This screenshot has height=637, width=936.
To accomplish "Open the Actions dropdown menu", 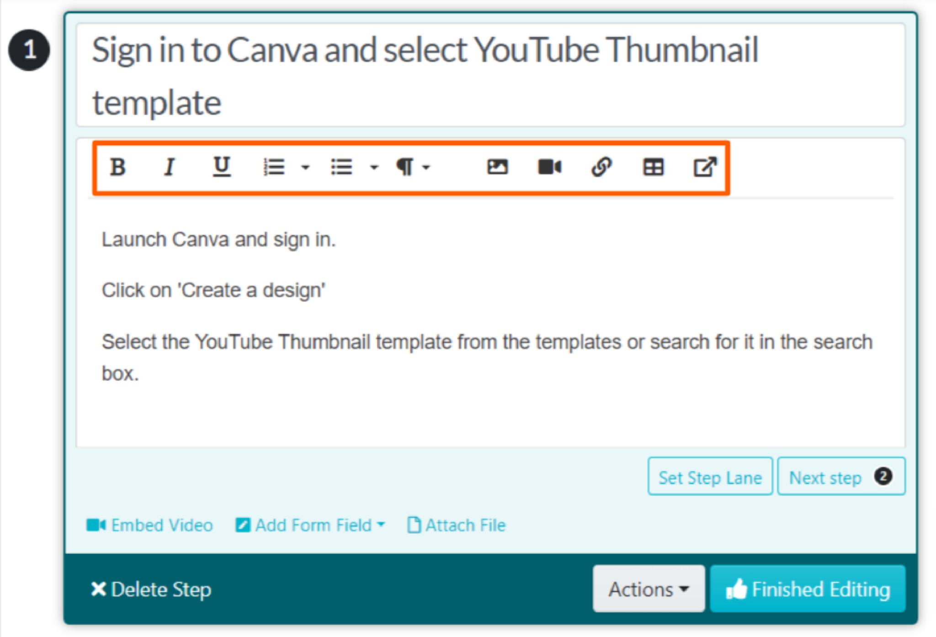I will [648, 589].
